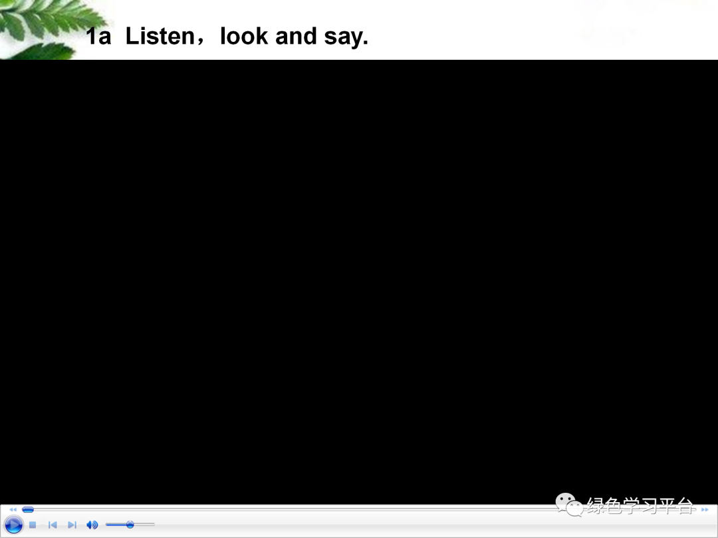Mute audio with the speaker icon
Image resolution: width=718 pixels, height=538 pixels.
[x=92, y=525]
